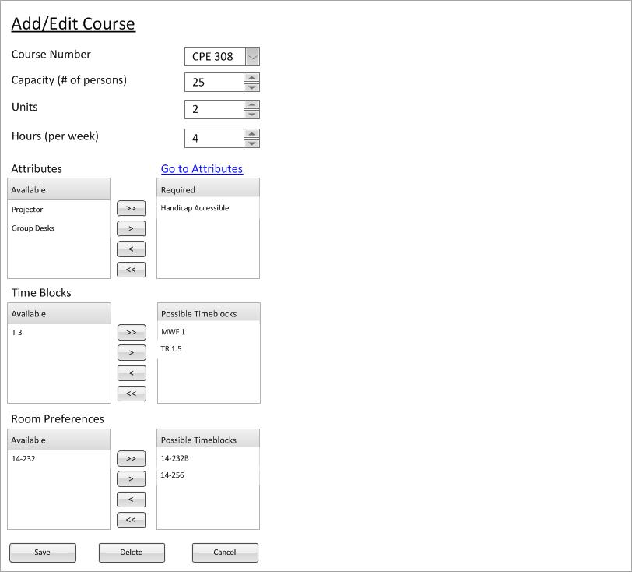Open the Course Number dropdown
632x572 pixels.
252,56
